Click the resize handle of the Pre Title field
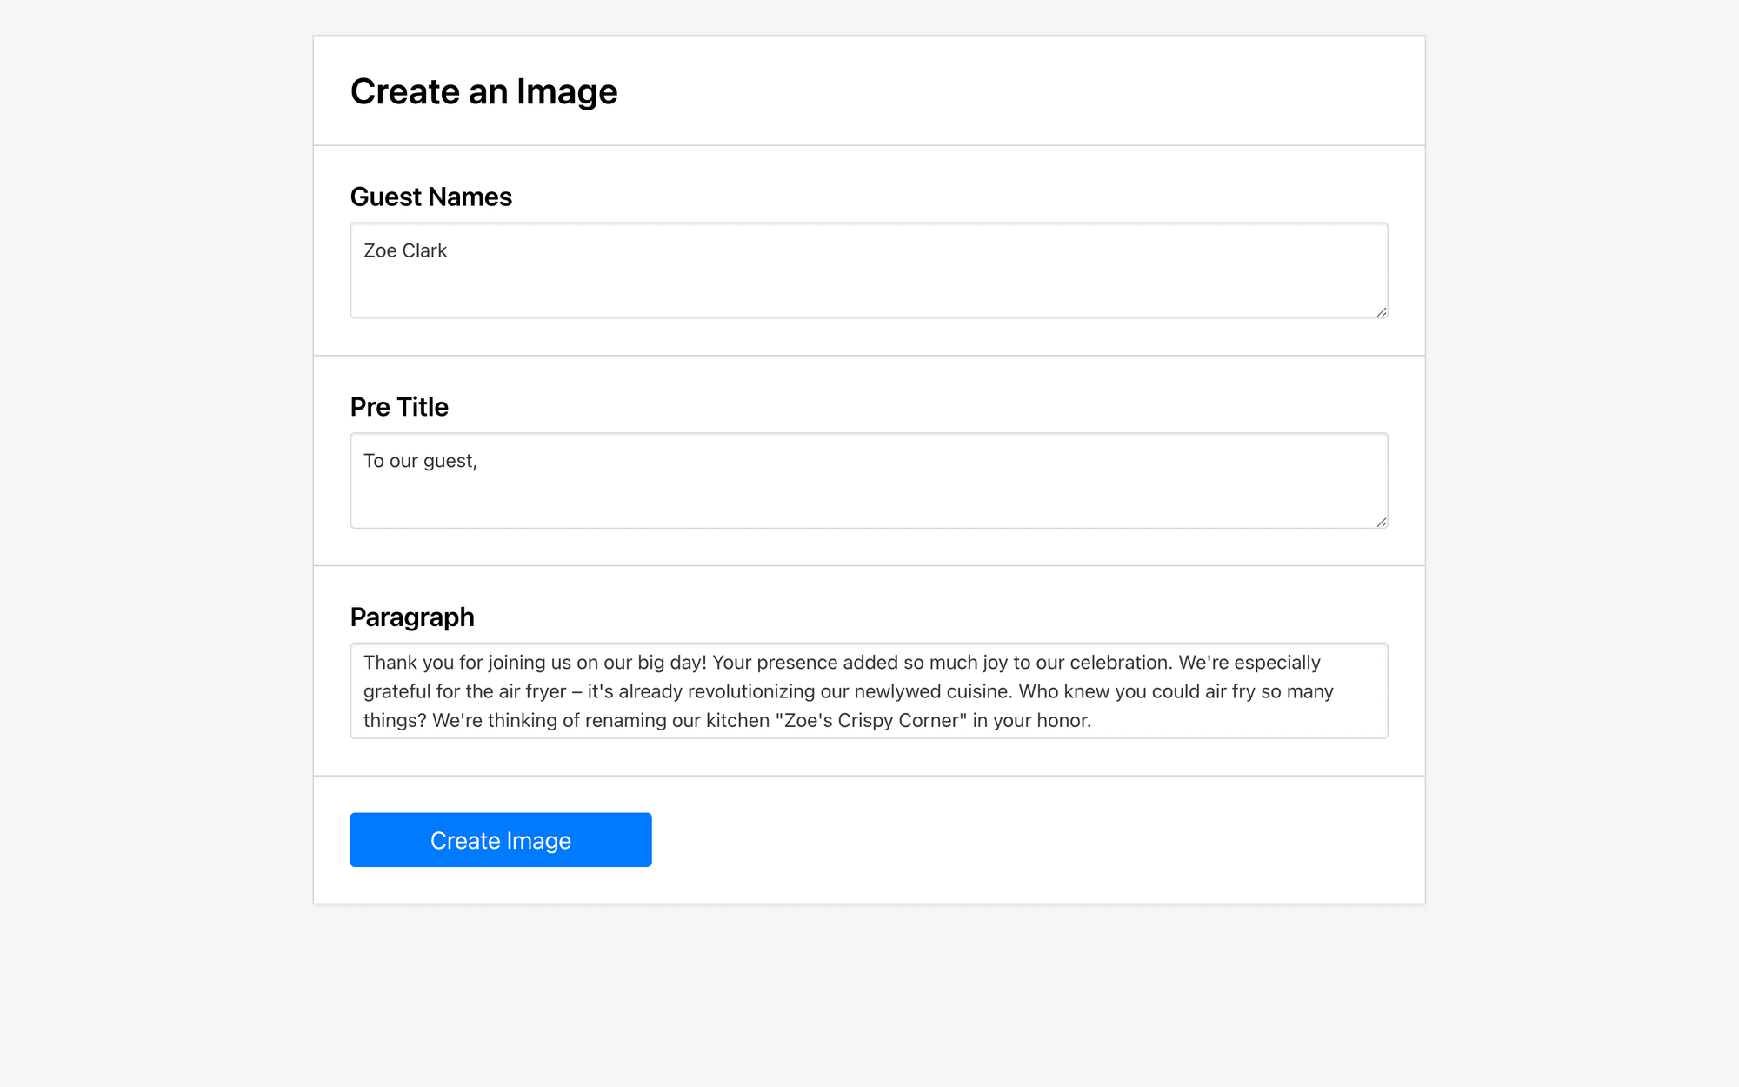This screenshot has height=1087, width=1739. point(1381,520)
